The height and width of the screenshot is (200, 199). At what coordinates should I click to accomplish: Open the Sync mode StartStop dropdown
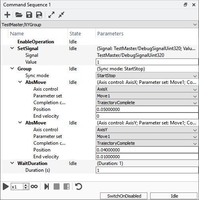pos(147,76)
